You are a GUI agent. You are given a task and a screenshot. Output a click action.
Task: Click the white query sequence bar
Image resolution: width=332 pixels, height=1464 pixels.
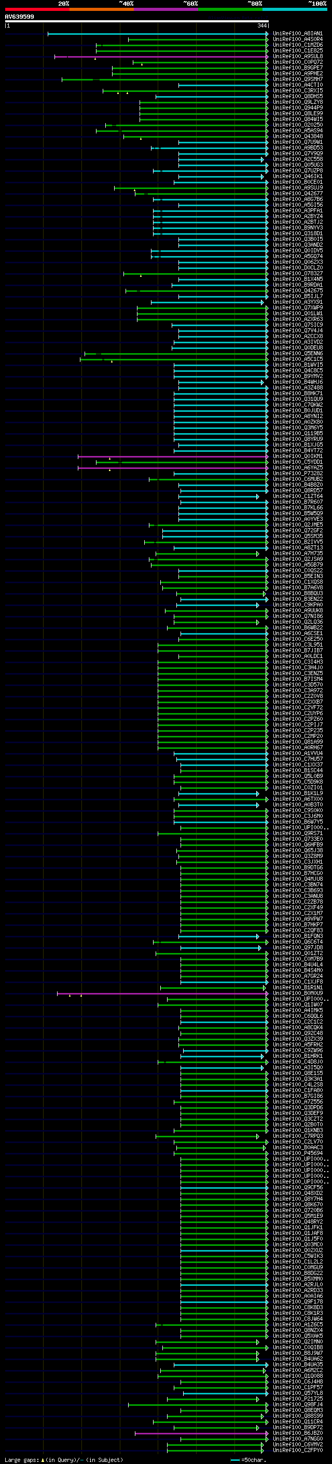tap(137, 21)
